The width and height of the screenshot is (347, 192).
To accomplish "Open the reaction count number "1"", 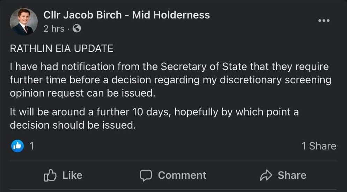I will (31, 146).
